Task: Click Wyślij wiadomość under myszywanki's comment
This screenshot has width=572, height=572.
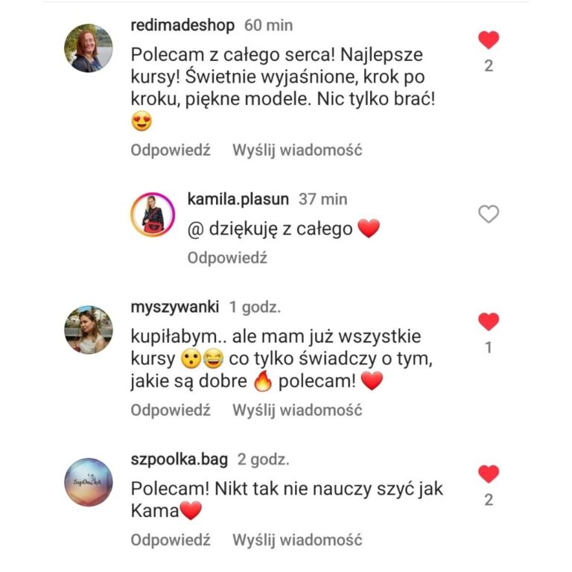Action: [x=297, y=410]
